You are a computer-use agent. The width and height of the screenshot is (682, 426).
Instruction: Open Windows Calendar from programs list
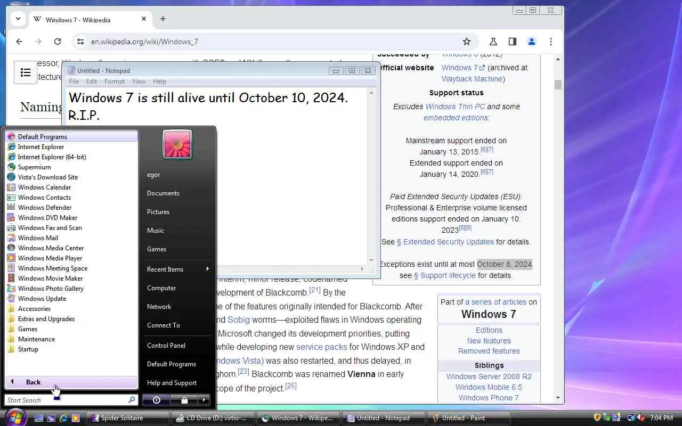71,187
